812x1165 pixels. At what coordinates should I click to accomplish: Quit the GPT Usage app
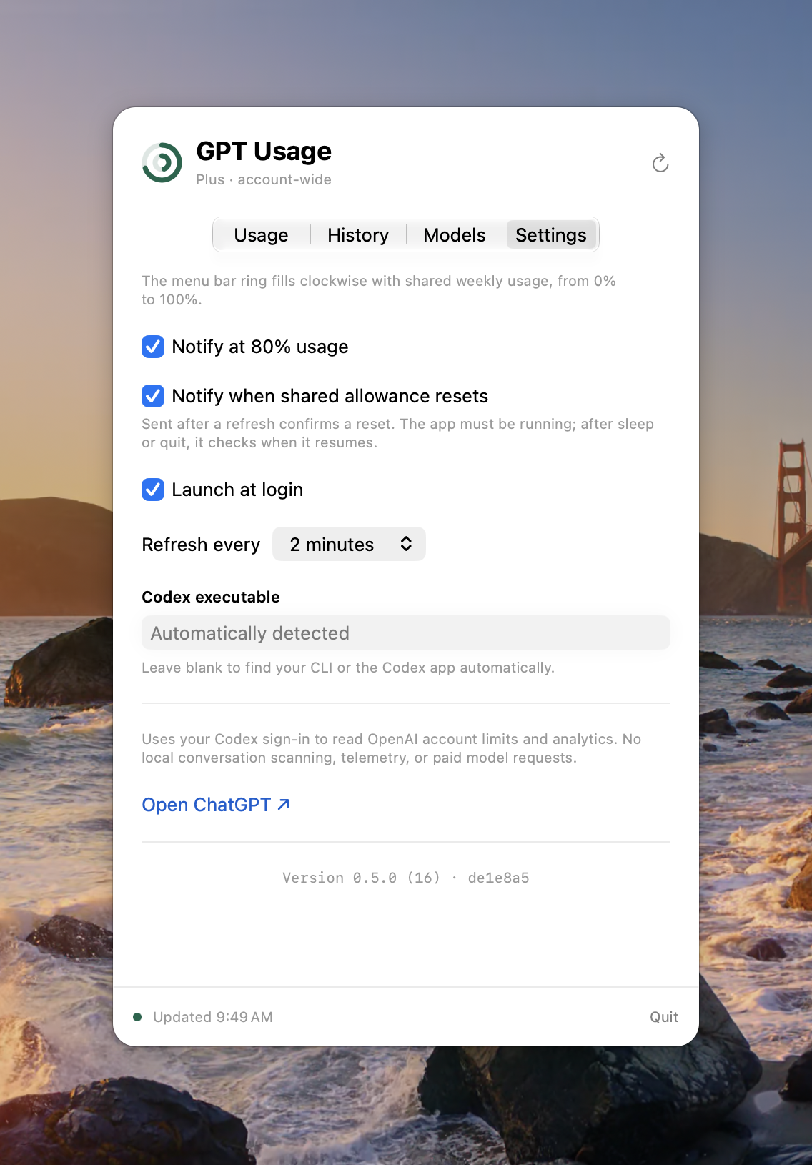[664, 1017]
